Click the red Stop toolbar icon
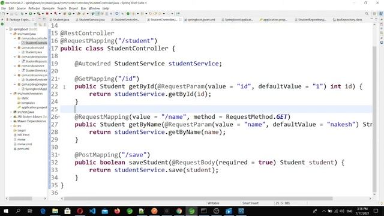 click(x=47, y=14)
